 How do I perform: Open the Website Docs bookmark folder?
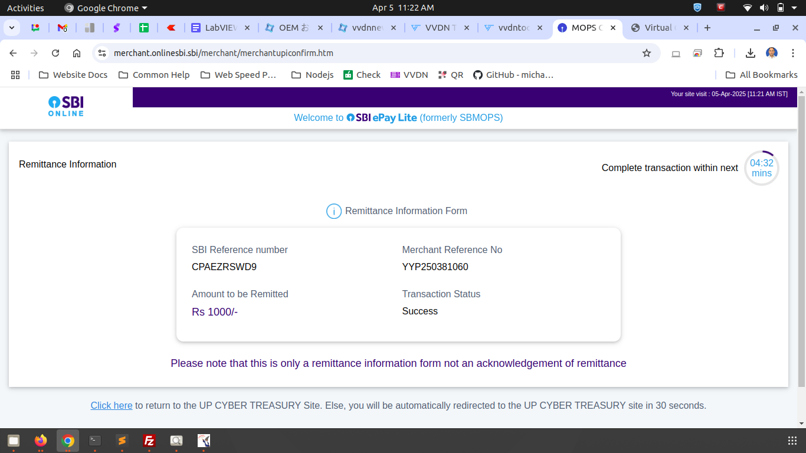click(73, 75)
